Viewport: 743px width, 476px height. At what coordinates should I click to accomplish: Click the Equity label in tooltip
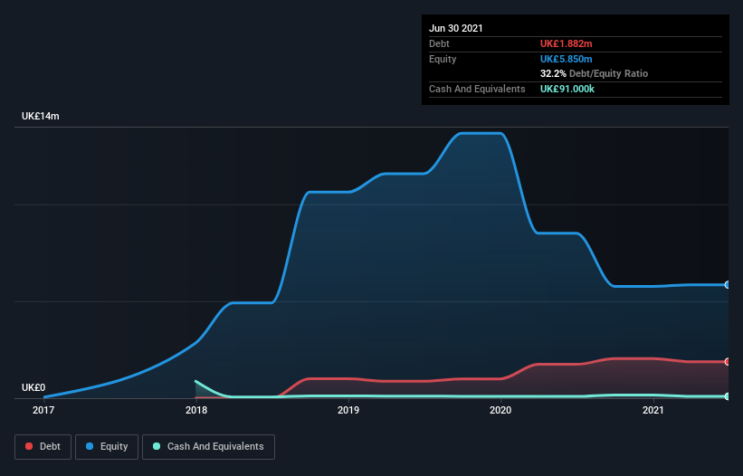click(x=443, y=59)
